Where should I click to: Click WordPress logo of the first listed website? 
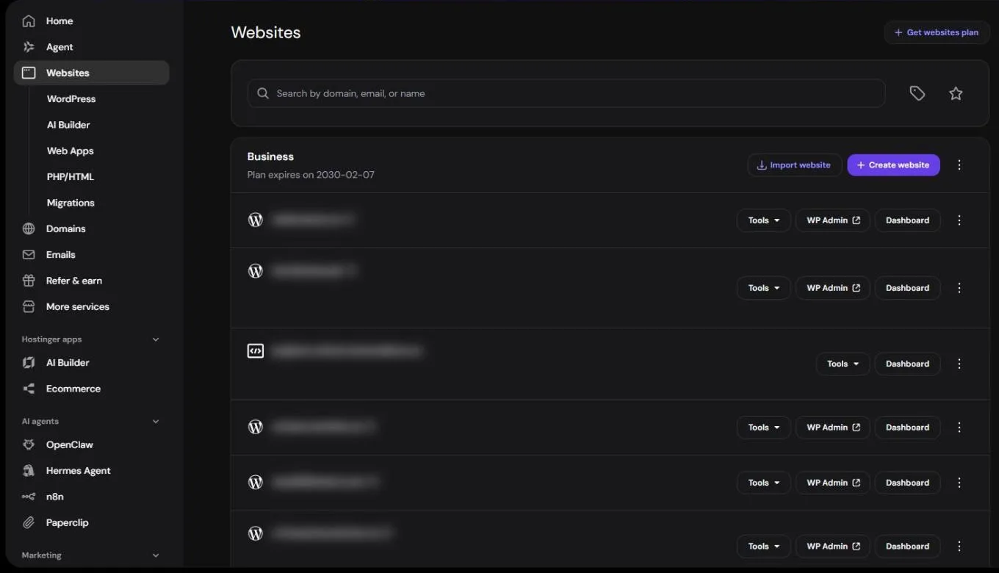[x=256, y=220]
